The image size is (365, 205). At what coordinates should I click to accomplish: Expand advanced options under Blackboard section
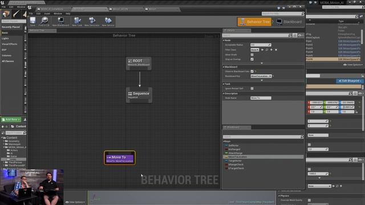click(262, 80)
